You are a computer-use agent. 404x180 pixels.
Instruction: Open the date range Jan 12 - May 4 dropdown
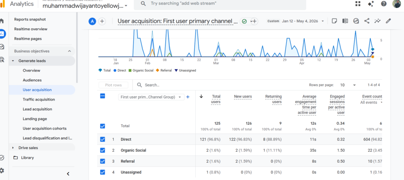click(303, 21)
